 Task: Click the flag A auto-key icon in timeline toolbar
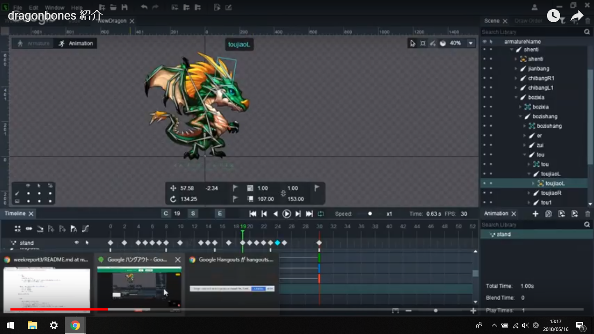click(74, 228)
